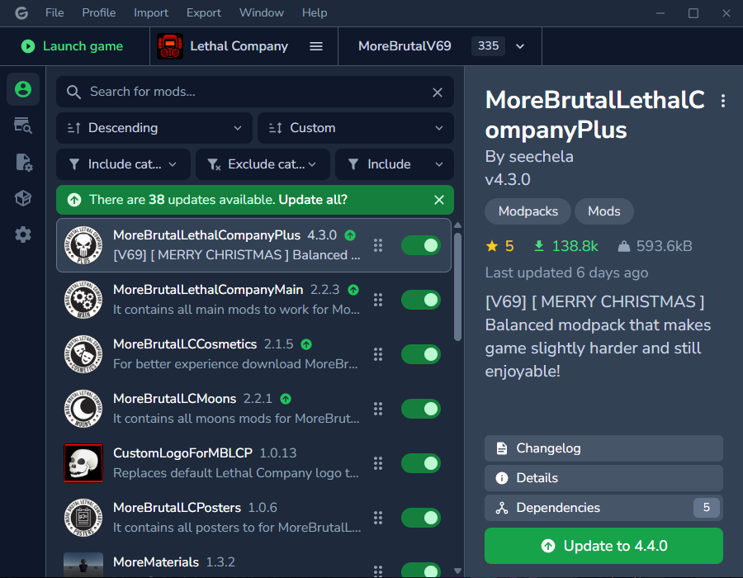This screenshot has height=578, width=743.
Task: Open the browse mods sidebar icon
Action: coord(23,126)
